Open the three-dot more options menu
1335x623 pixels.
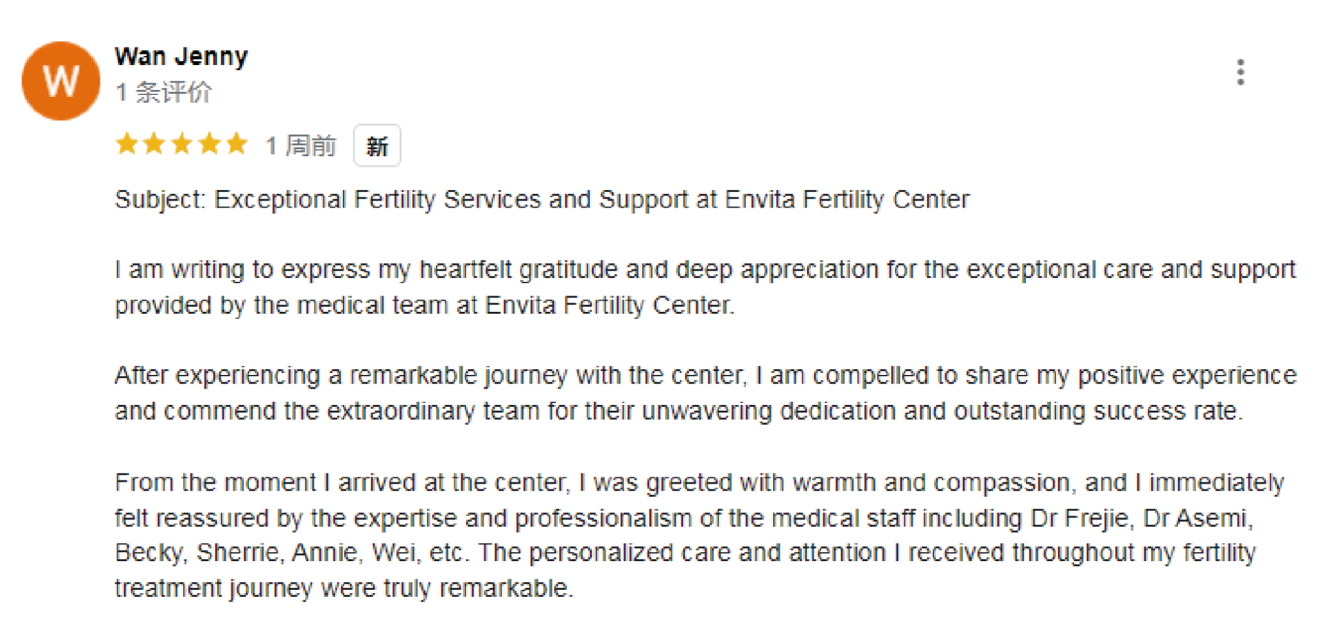coord(1240,72)
